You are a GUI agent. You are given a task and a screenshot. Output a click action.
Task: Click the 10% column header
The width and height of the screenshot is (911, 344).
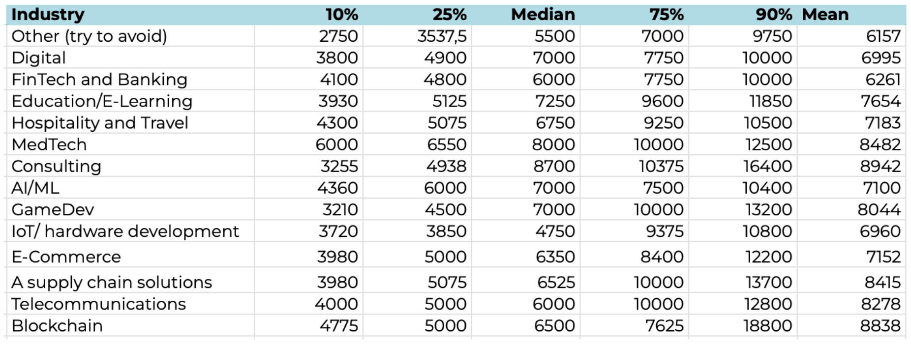(309, 15)
